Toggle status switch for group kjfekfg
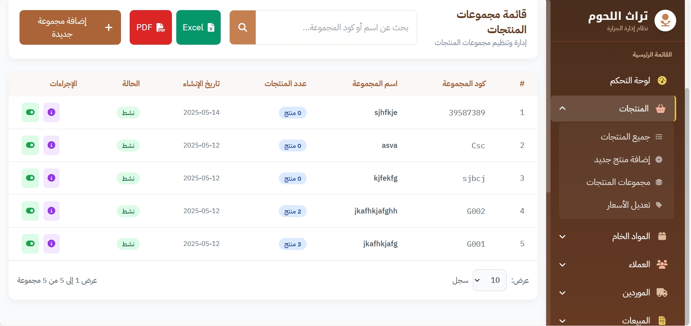This screenshot has width=691, height=326. [x=30, y=178]
